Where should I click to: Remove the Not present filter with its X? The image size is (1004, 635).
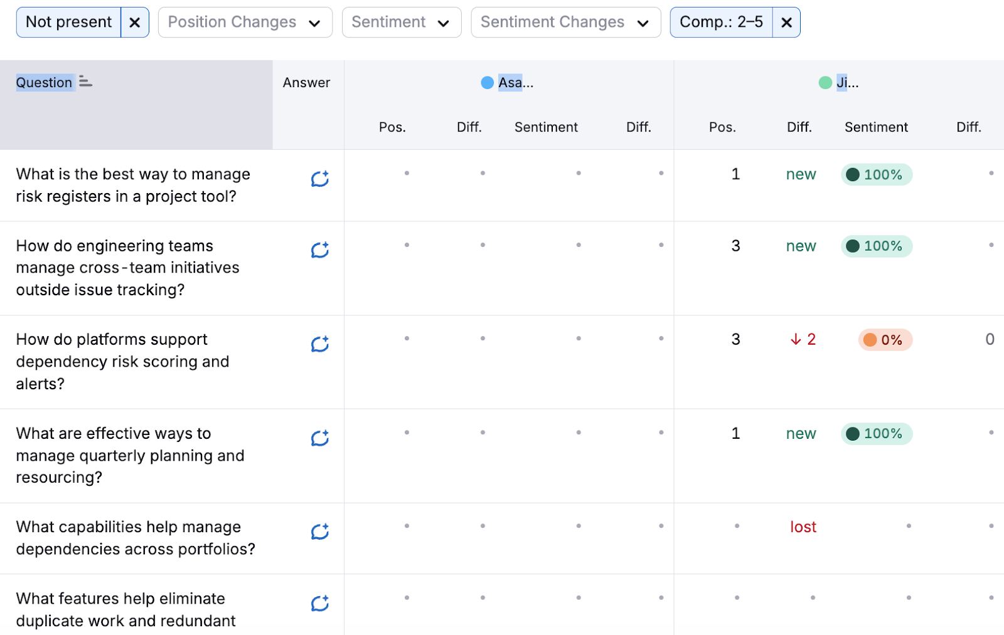(x=134, y=21)
